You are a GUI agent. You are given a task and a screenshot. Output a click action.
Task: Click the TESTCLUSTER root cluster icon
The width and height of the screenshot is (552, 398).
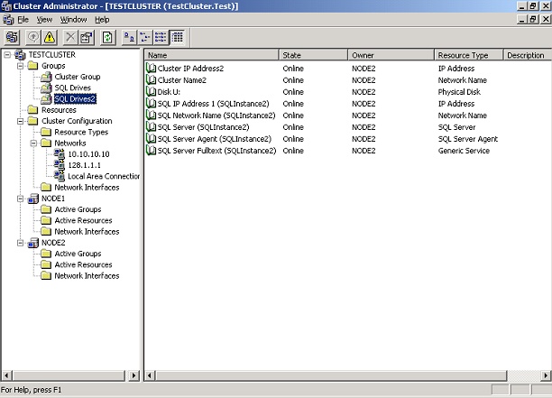click(20, 54)
